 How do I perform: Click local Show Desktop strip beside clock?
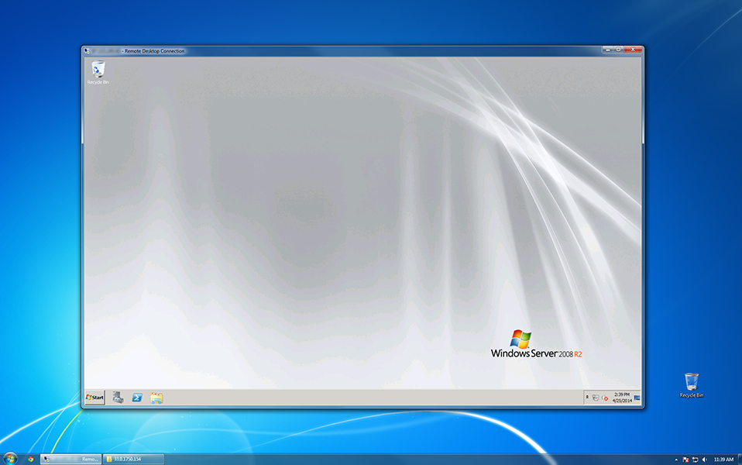pyautogui.click(x=740, y=459)
